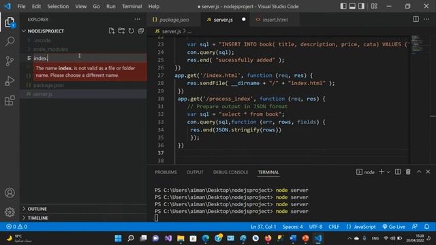Viewport: 436px width, 245px height.
Task: Change Spaces: 4 indentation setting
Action: coord(292,227)
